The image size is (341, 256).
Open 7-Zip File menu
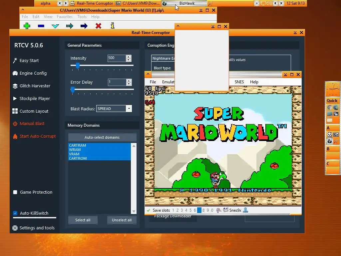25,17
